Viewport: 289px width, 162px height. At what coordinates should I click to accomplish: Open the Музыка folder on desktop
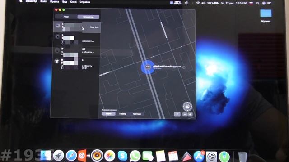tap(266, 15)
